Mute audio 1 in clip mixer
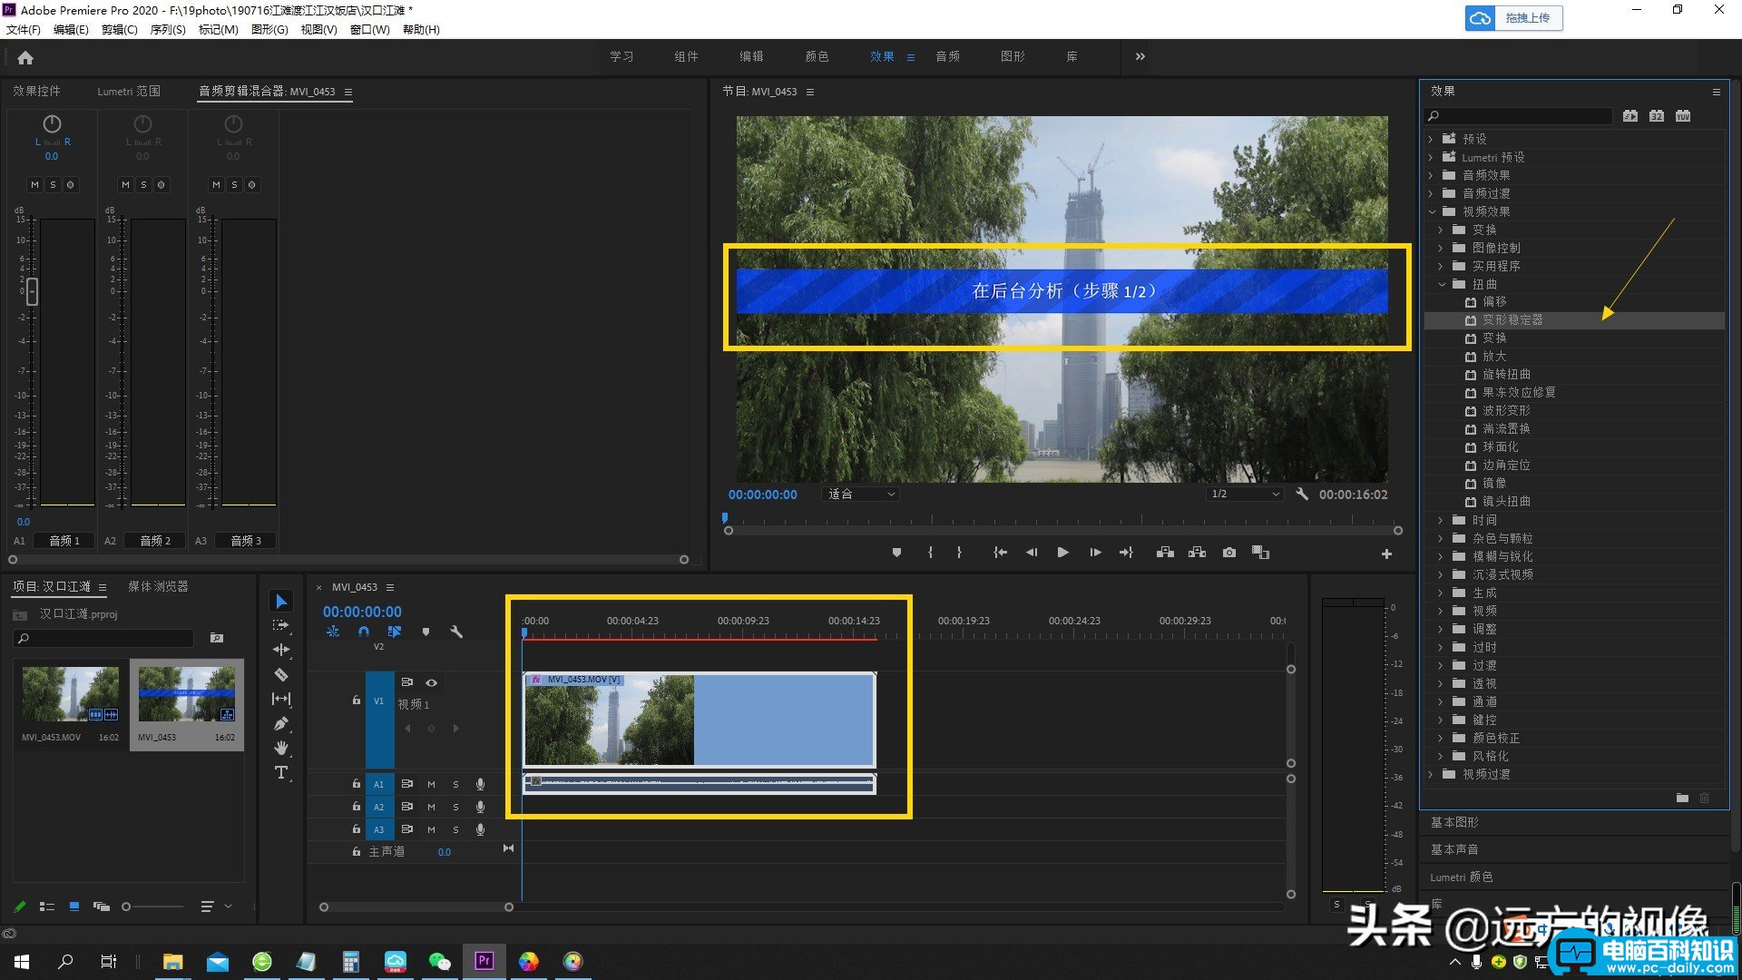1742x980 pixels. [x=34, y=184]
